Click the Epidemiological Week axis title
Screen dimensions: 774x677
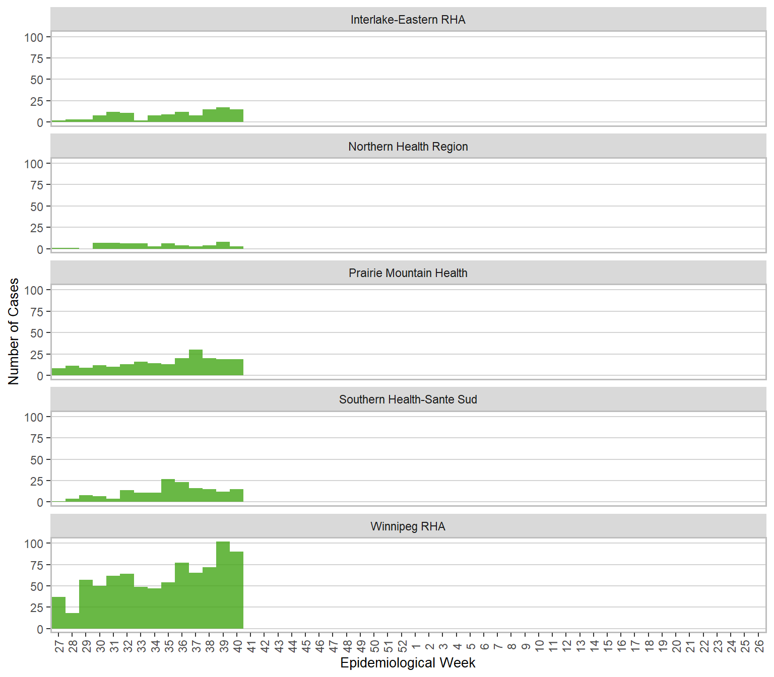pyautogui.click(x=408, y=663)
